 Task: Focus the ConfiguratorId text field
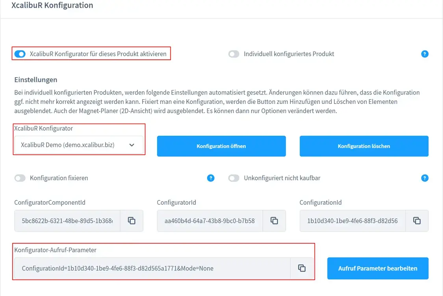(x=209, y=221)
